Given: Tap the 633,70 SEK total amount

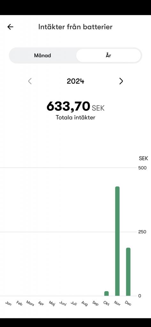Looking at the screenshot, I should point(75,106).
